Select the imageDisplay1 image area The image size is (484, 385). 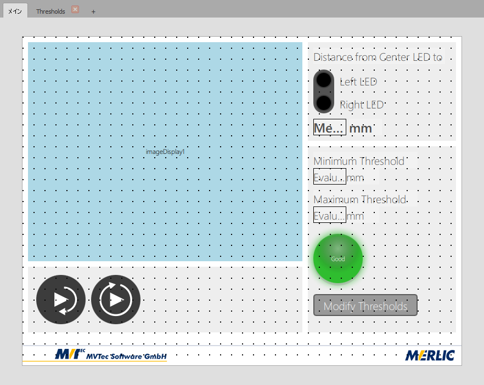coord(165,152)
